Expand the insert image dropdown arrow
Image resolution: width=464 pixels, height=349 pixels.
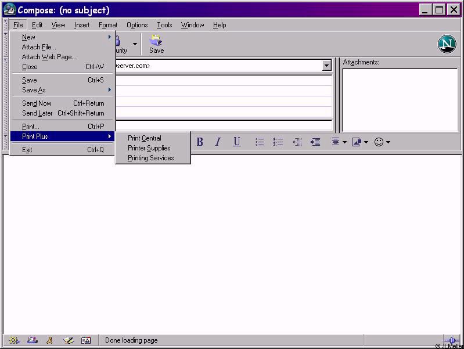(366, 142)
